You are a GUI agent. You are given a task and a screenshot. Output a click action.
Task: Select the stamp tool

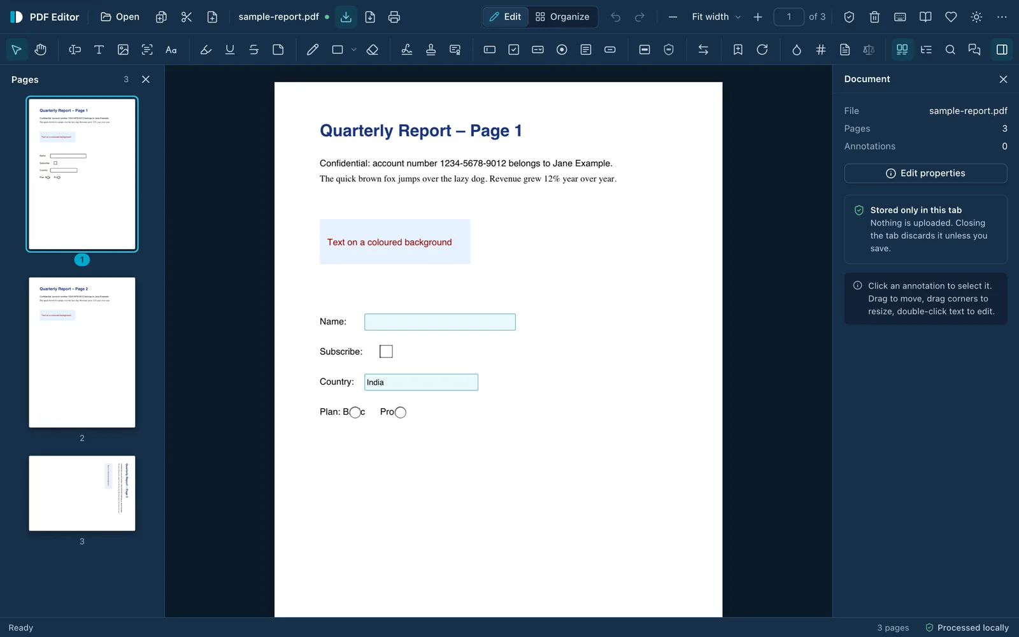pyautogui.click(x=431, y=50)
